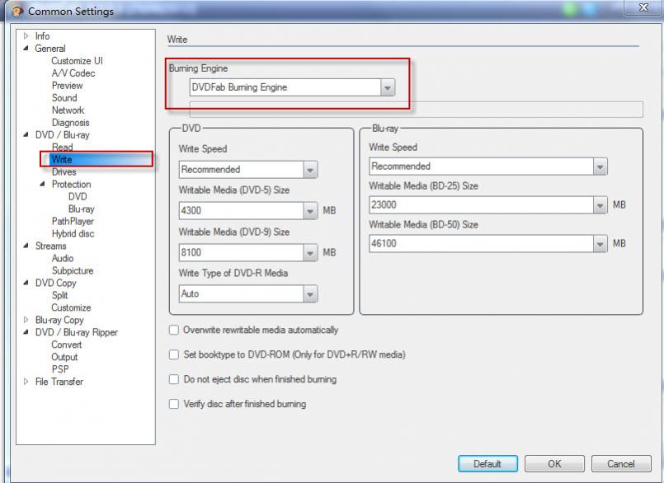Click the DVD-5 size field showing 4300
Image resolution: width=664 pixels, height=483 pixels.
(x=242, y=211)
